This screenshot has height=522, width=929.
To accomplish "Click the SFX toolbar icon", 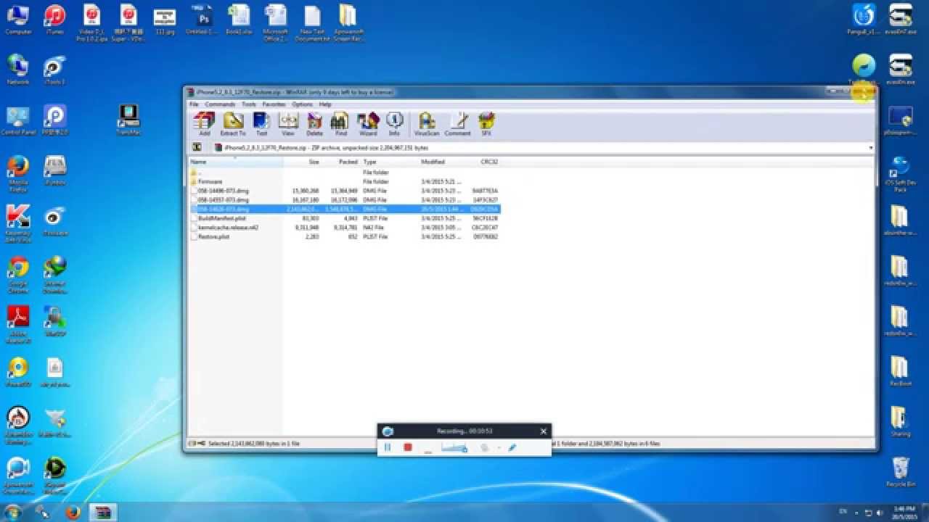I will coord(486,124).
